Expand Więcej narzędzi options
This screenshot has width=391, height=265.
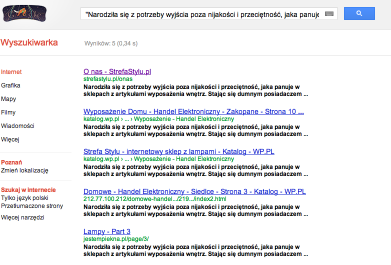22,217
